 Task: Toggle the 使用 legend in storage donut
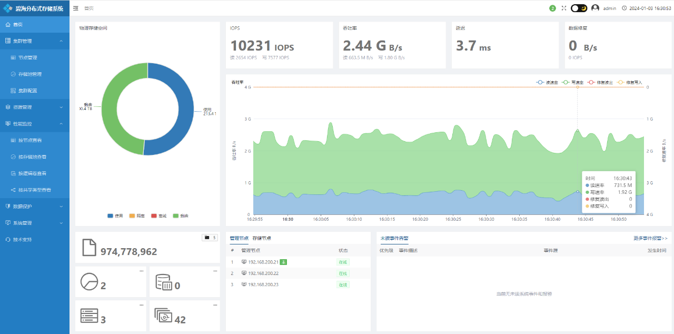pyautogui.click(x=115, y=216)
